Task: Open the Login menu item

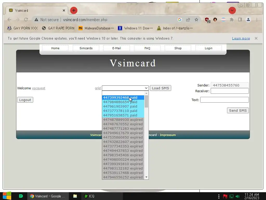Action: (x=209, y=48)
